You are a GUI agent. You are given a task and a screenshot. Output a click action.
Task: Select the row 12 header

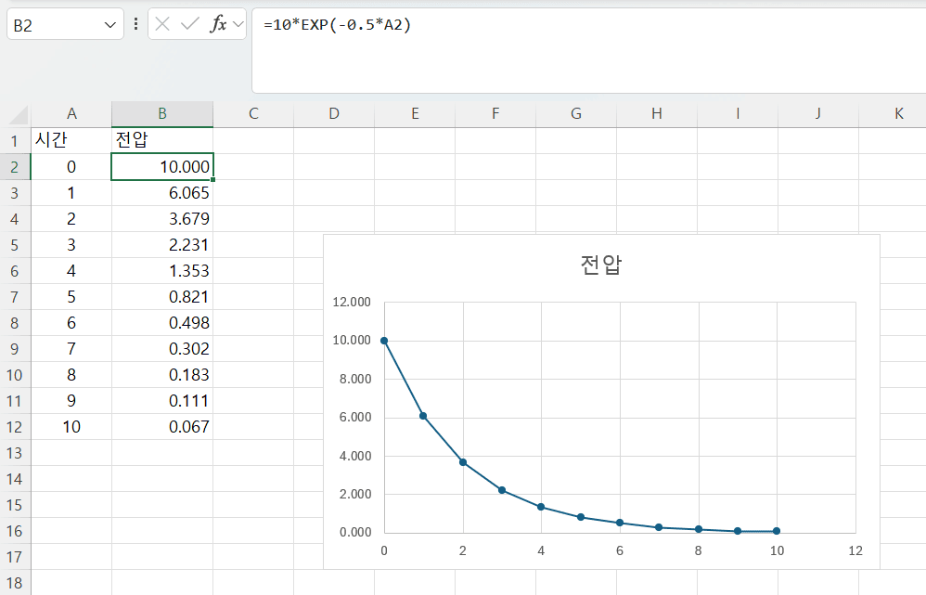(x=15, y=427)
